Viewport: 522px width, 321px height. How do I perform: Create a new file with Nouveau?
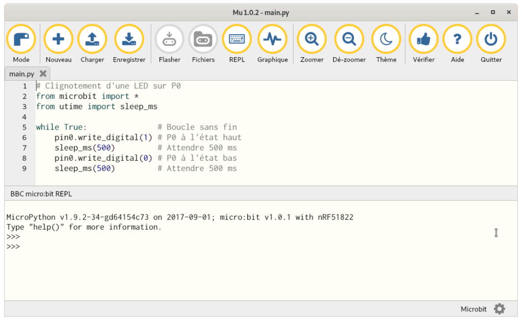(58, 39)
